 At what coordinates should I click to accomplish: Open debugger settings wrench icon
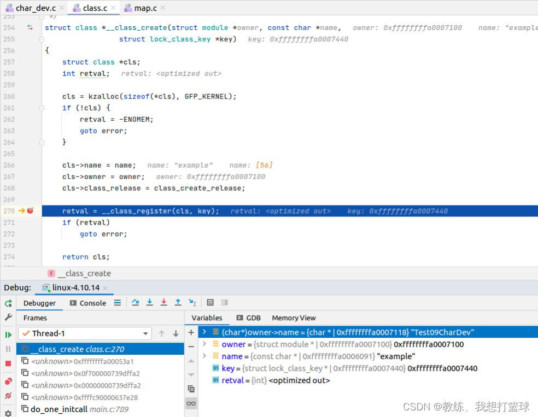click(x=8, y=317)
